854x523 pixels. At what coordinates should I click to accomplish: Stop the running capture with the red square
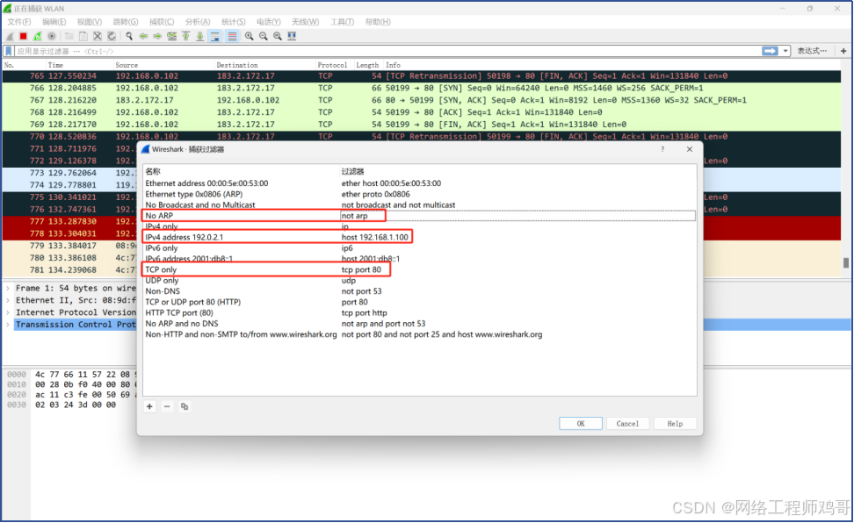[x=24, y=37]
